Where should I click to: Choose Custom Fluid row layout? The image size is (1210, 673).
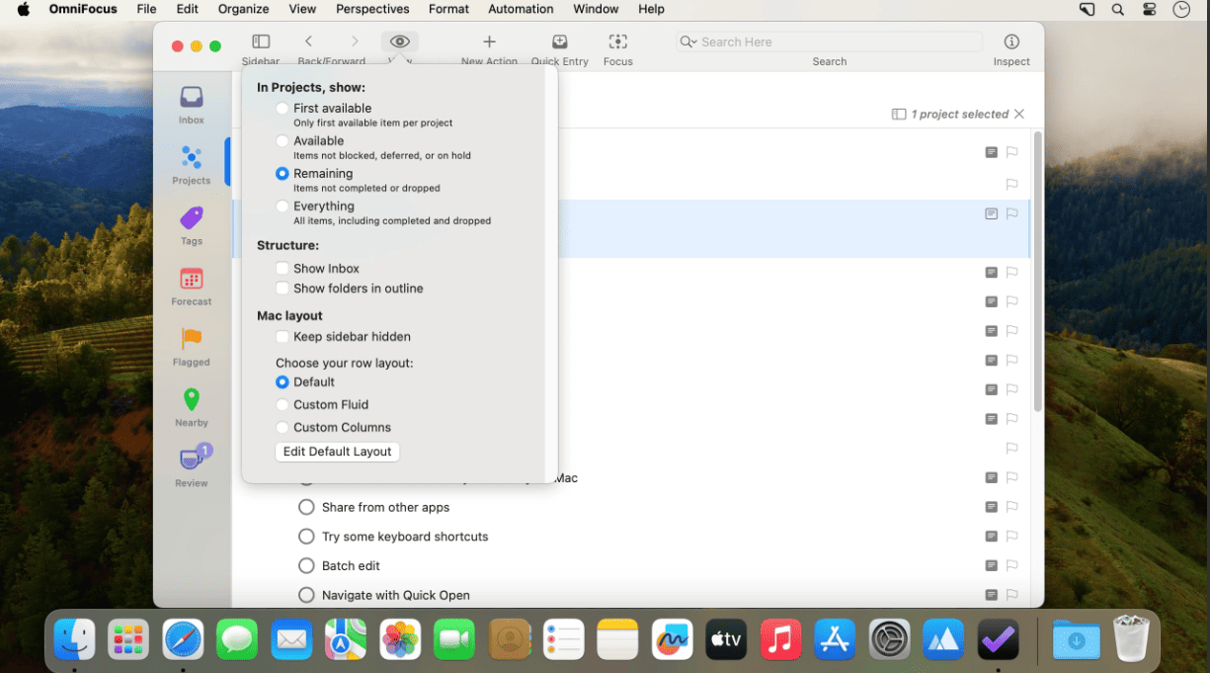(x=282, y=405)
